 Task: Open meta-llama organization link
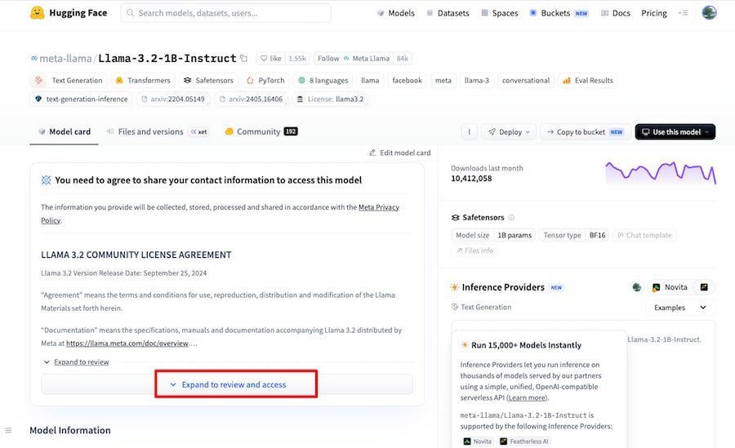point(65,58)
